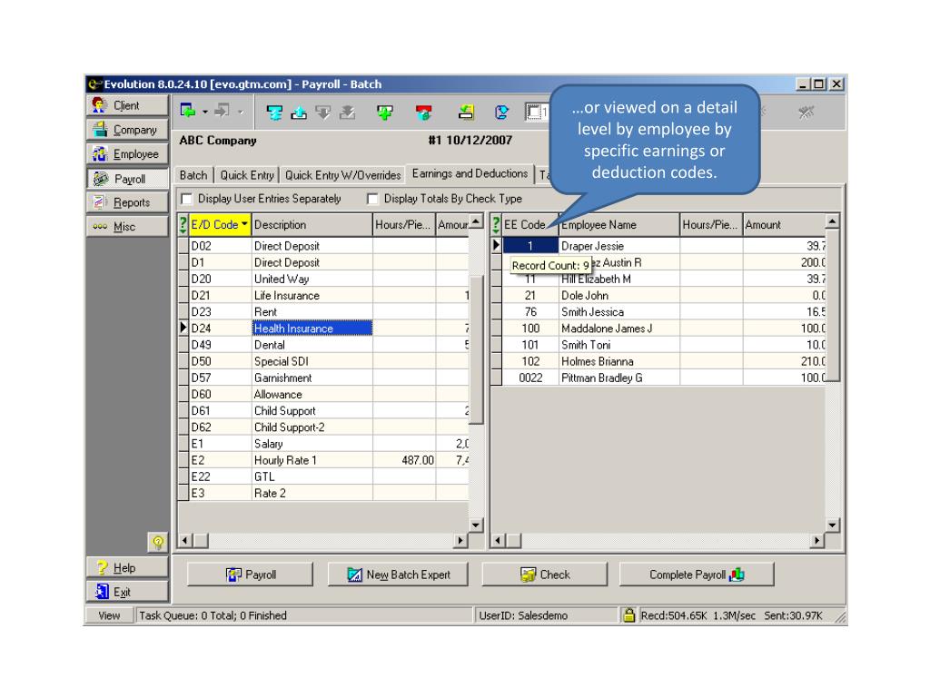Click the cyan upload-arrow toolbar icon
This screenshot has height=697, width=930.
(x=297, y=113)
